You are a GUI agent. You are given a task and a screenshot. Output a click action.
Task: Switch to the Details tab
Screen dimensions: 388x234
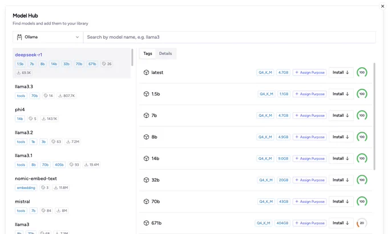tap(165, 54)
